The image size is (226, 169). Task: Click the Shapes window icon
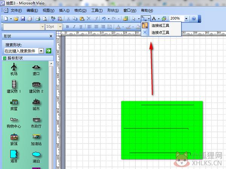point(126,19)
